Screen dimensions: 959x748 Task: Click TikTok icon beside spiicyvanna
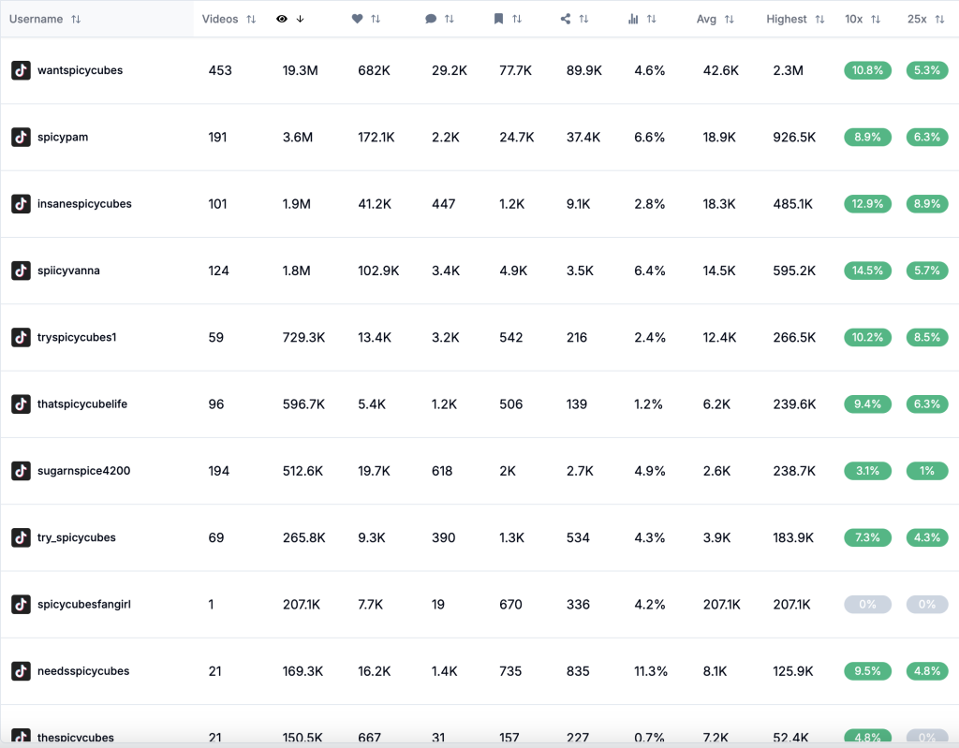[x=21, y=271]
